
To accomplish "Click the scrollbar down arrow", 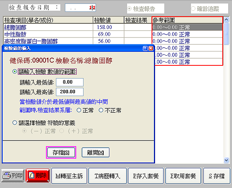I will 227,160.
